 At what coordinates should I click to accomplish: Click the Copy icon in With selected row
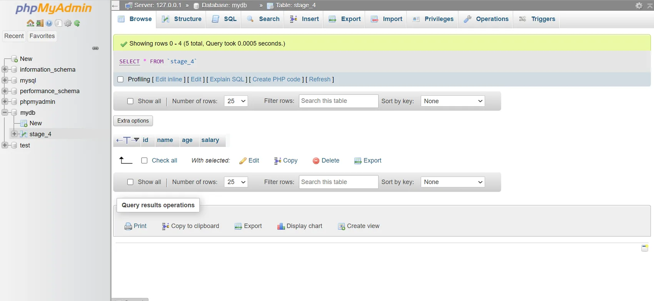277,161
